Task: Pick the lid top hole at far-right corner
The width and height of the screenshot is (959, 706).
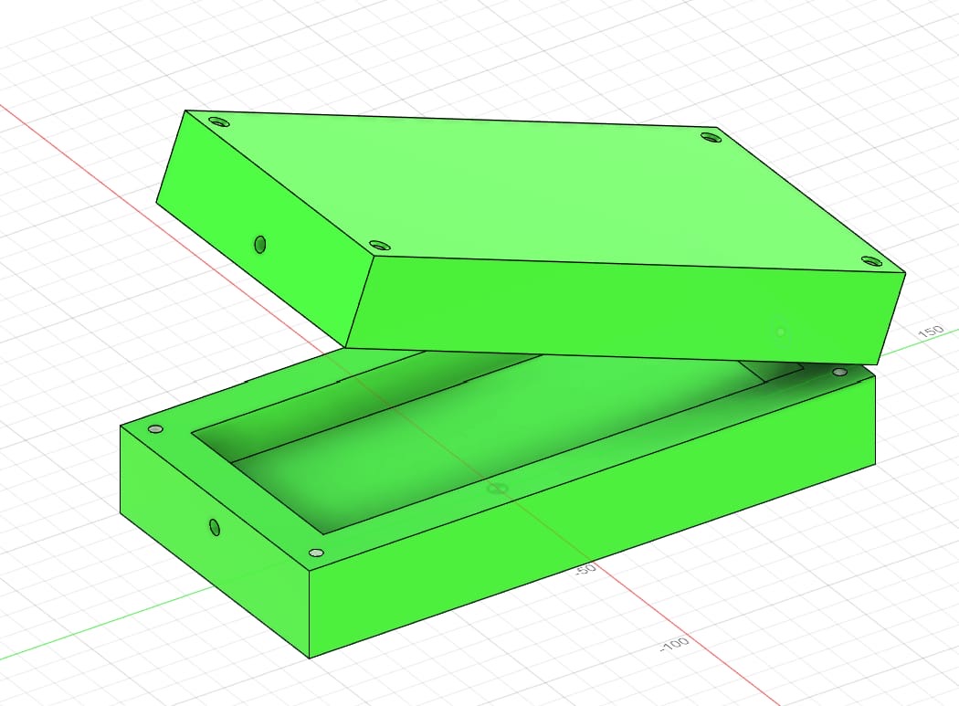Action: (711, 137)
